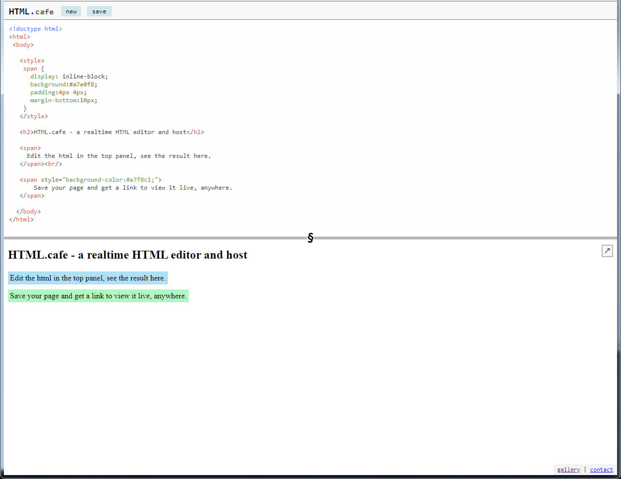Click the closing </html> tag line

click(x=21, y=219)
